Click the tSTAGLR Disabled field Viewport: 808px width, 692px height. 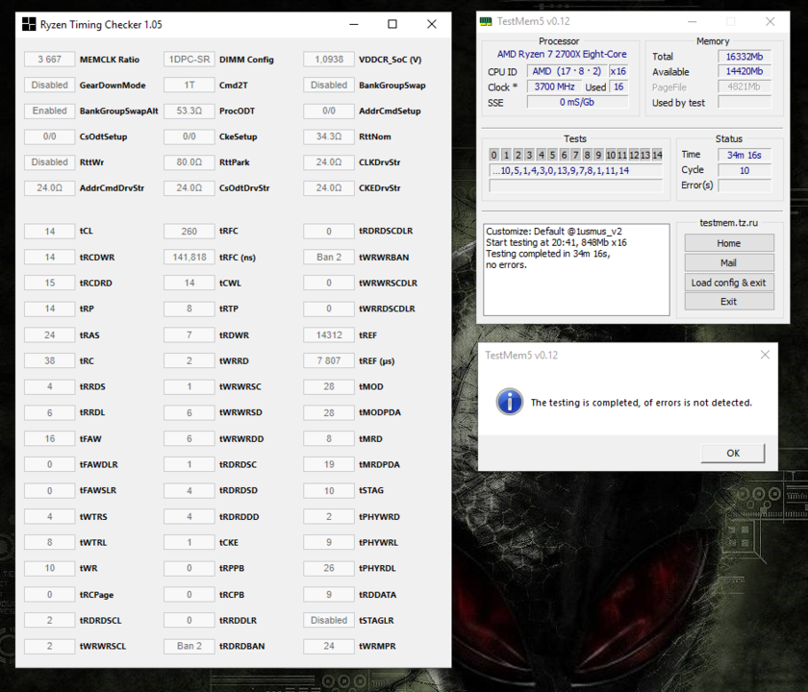coord(329,620)
